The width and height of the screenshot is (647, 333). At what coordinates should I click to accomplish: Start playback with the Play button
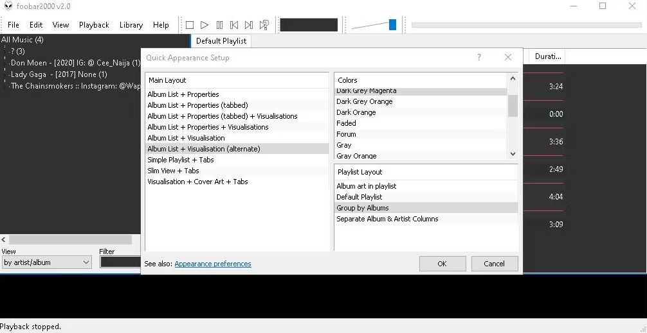[x=205, y=25]
